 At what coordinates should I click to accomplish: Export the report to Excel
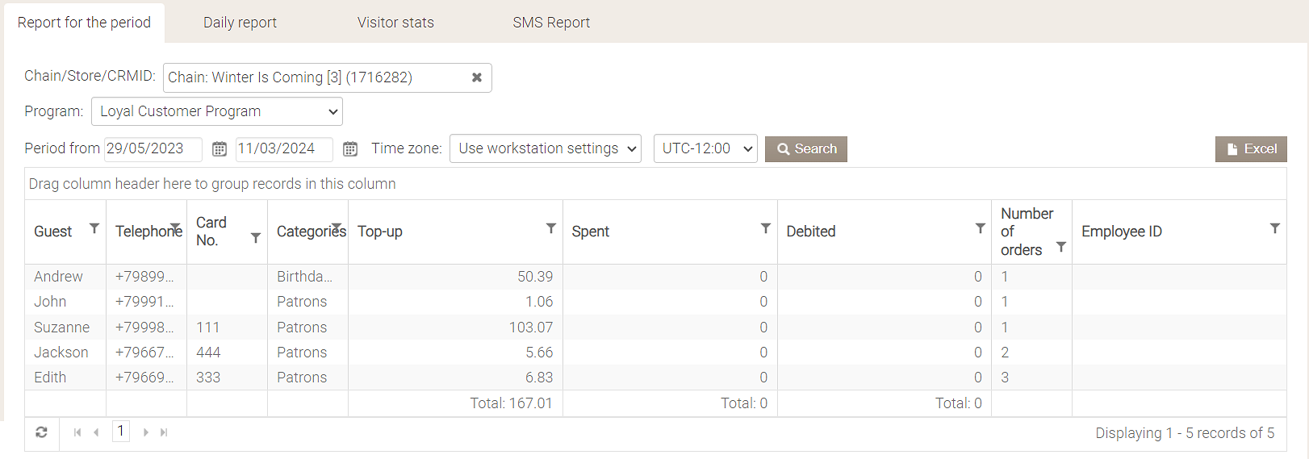(1251, 149)
